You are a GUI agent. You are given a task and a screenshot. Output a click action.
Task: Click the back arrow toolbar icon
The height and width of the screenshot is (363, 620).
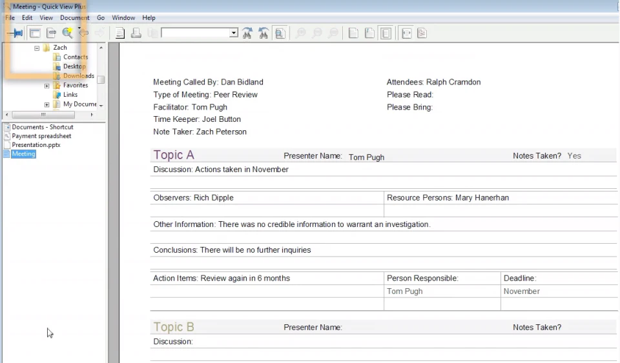(84, 33)
